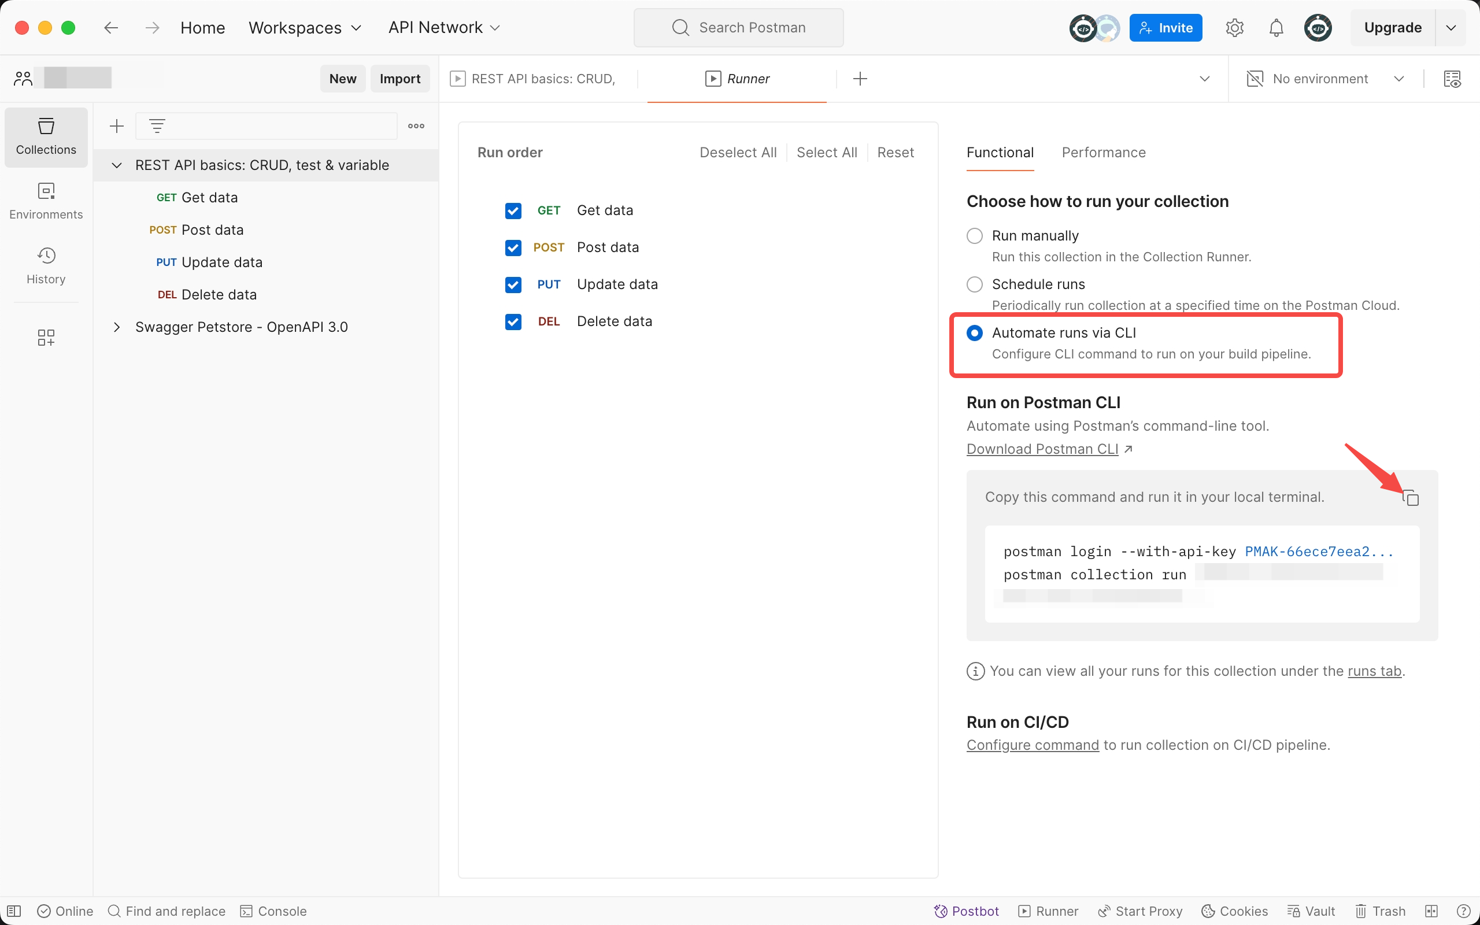
Task: Open Find and replace
Action: coord(166,911)
